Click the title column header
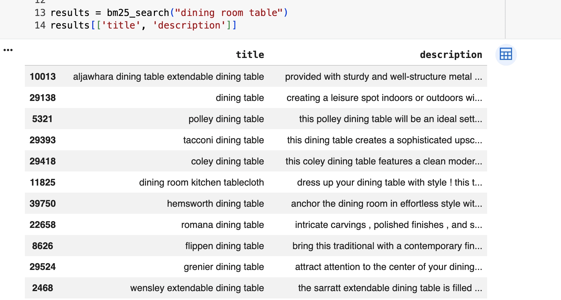 pos(250,55)
